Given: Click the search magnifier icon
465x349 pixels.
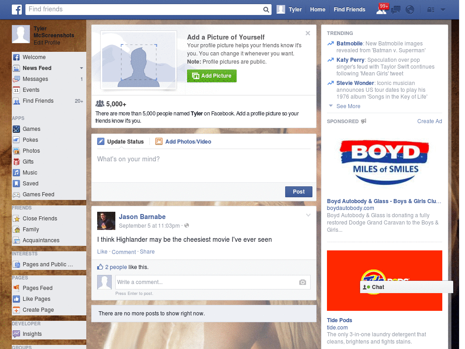Looking at the screenshot, I should coord(266,10).
